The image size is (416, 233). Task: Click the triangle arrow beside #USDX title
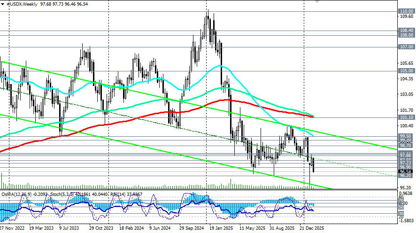(3, 4)
